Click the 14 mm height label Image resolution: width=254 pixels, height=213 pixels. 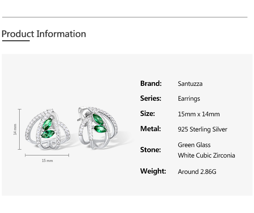15,129
